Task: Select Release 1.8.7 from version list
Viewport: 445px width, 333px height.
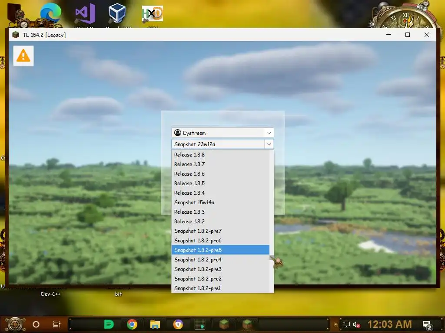Action: 220,164
